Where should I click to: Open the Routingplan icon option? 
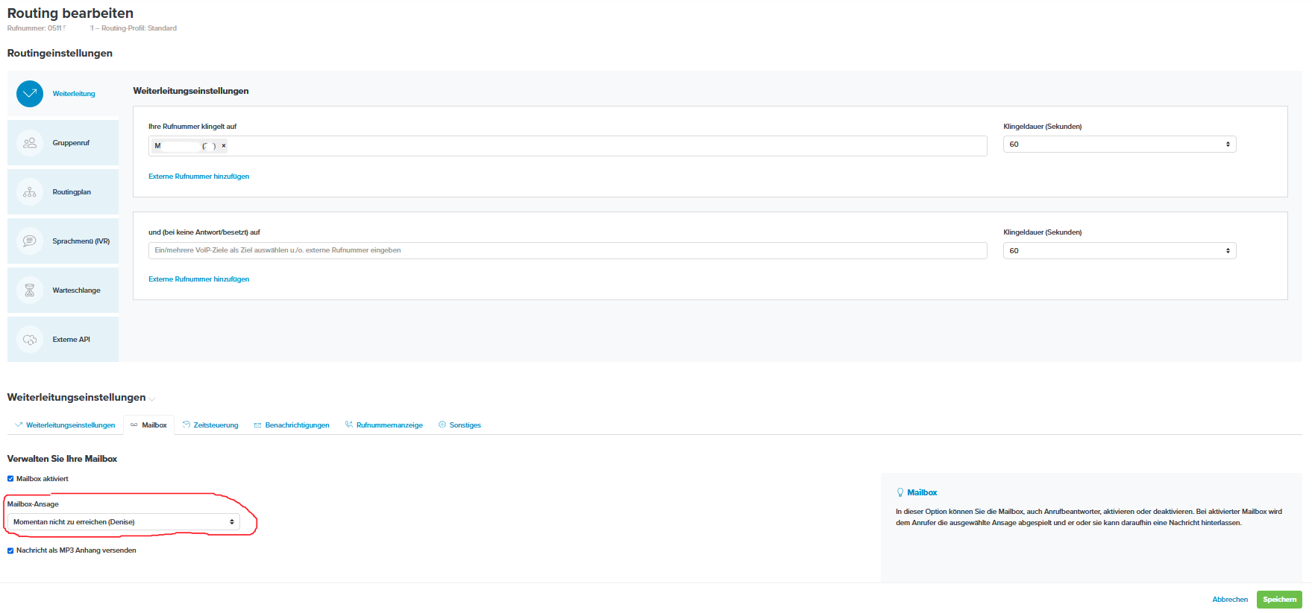30,192
